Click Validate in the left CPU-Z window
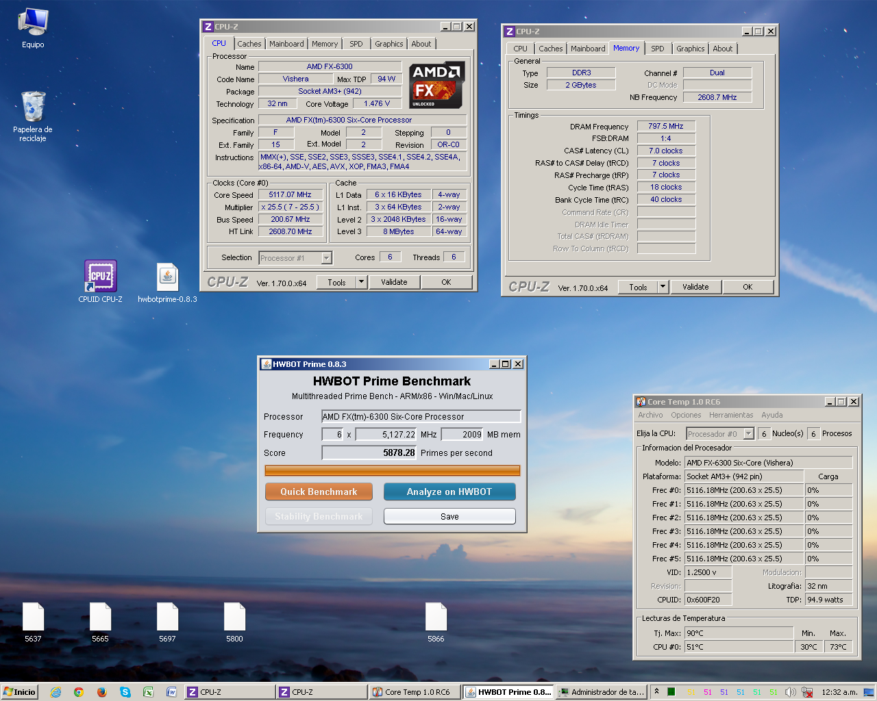This screenshot has width=877, height=701. (394, 282)
